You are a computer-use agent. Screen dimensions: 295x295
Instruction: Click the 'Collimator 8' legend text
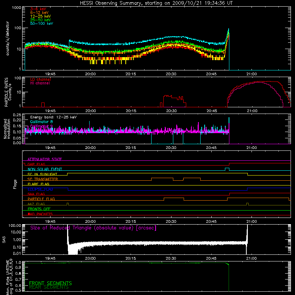point(41,122)
